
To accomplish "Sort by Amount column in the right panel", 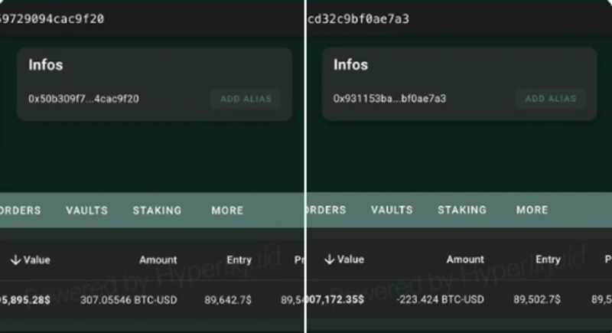I will pos(465,260).
